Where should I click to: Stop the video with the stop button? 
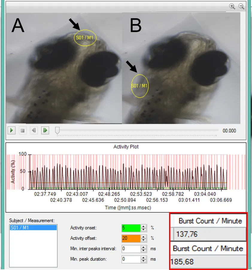pos(22,130)
